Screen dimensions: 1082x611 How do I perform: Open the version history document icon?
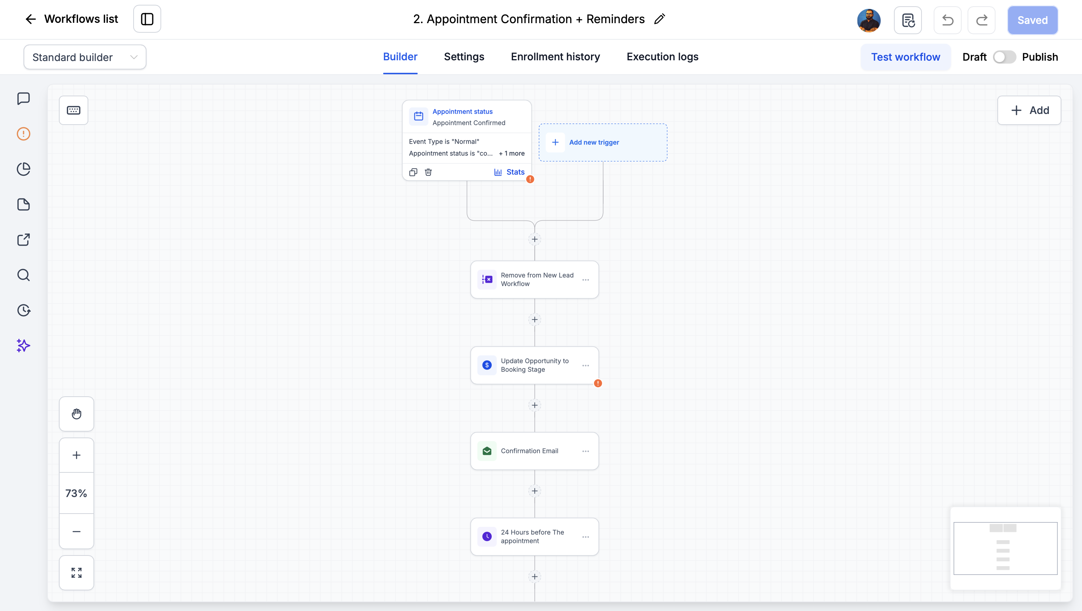[x=908, y=20]
